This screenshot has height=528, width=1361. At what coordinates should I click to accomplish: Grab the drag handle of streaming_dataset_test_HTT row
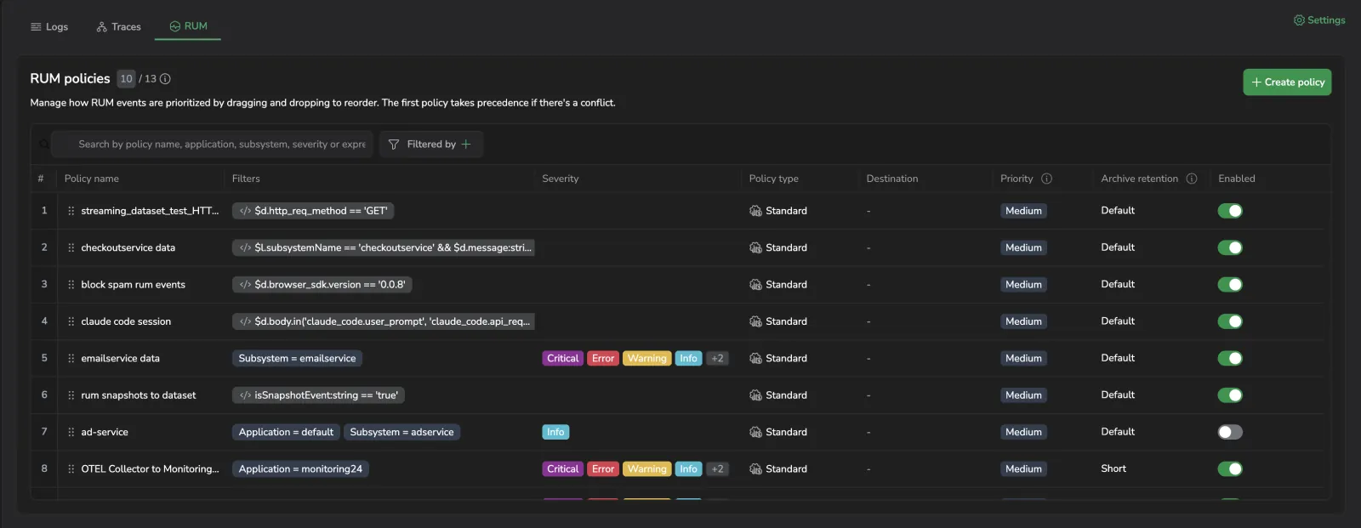tap(71, 211)
